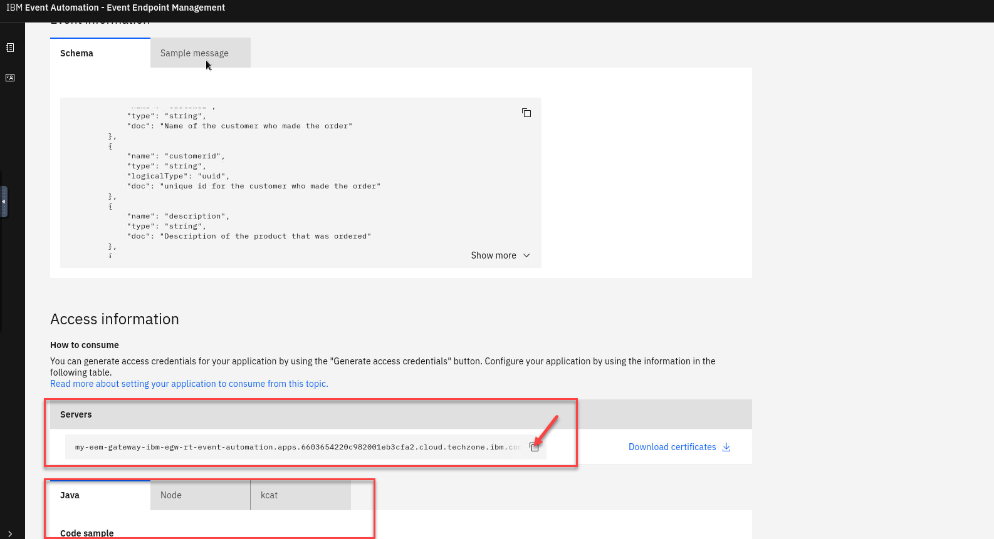The image size is (994, 539).
Task: Open the Download certificates link
Action: pos(672,447)
